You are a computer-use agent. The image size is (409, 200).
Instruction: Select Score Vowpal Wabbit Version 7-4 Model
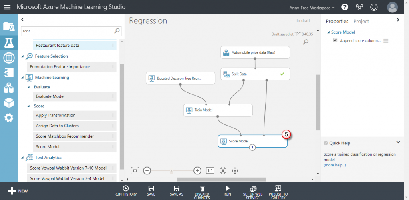[72, 178]
